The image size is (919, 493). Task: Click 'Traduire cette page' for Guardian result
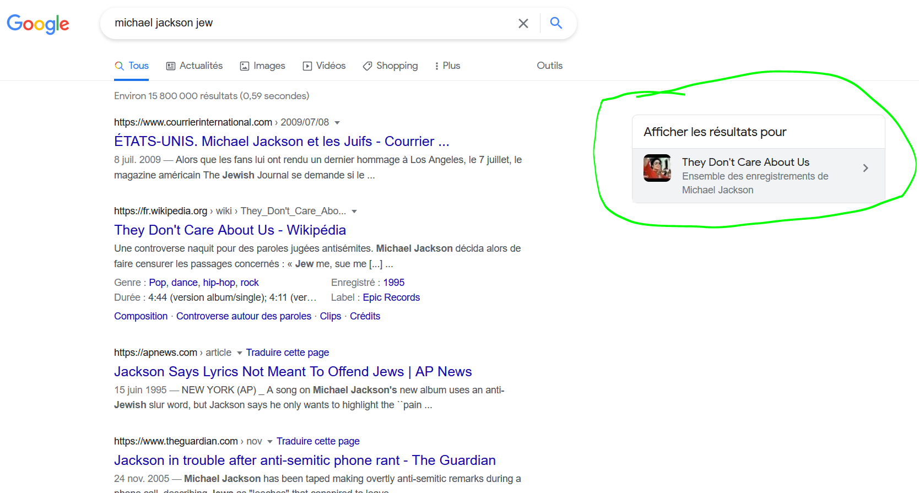[x=318, y=441]
